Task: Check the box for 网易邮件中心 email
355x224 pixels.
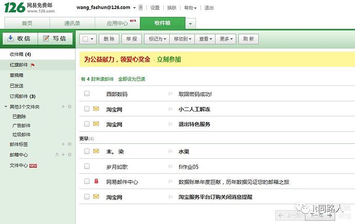Action: (87, 181)
